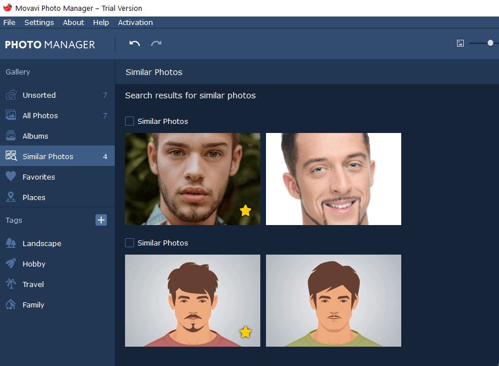The width and height of the screenshot is (499, 366).
Task: Click the small image thumbnail size icon
Action: 460,43
